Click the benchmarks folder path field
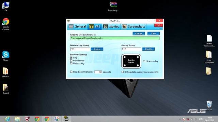The width and height of the screenshot is (218, 122). coord(115,38)
